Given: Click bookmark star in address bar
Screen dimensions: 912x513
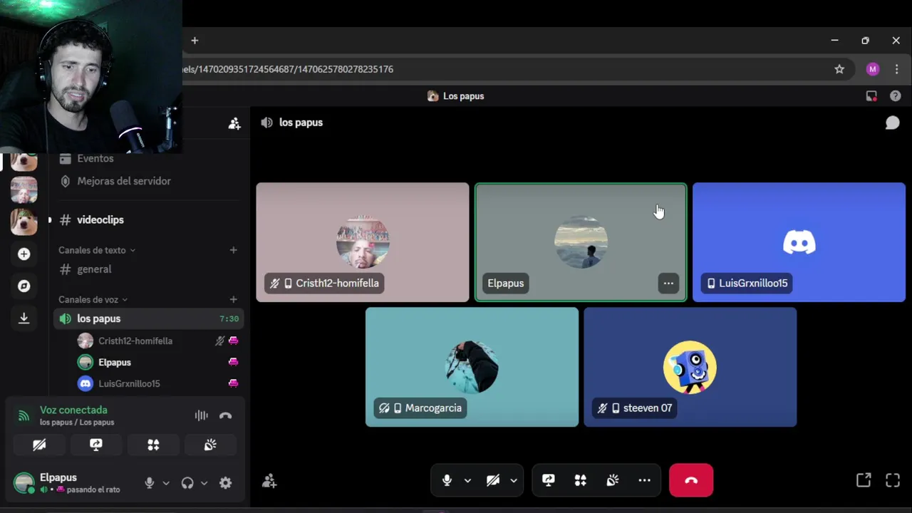Looking at the screenshot, I should 839,69.
